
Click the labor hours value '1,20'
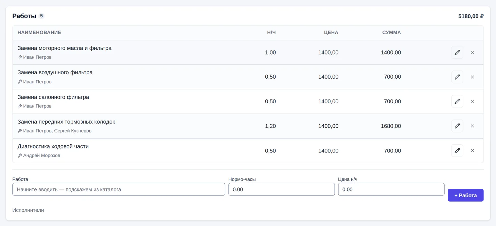[270, 126]
